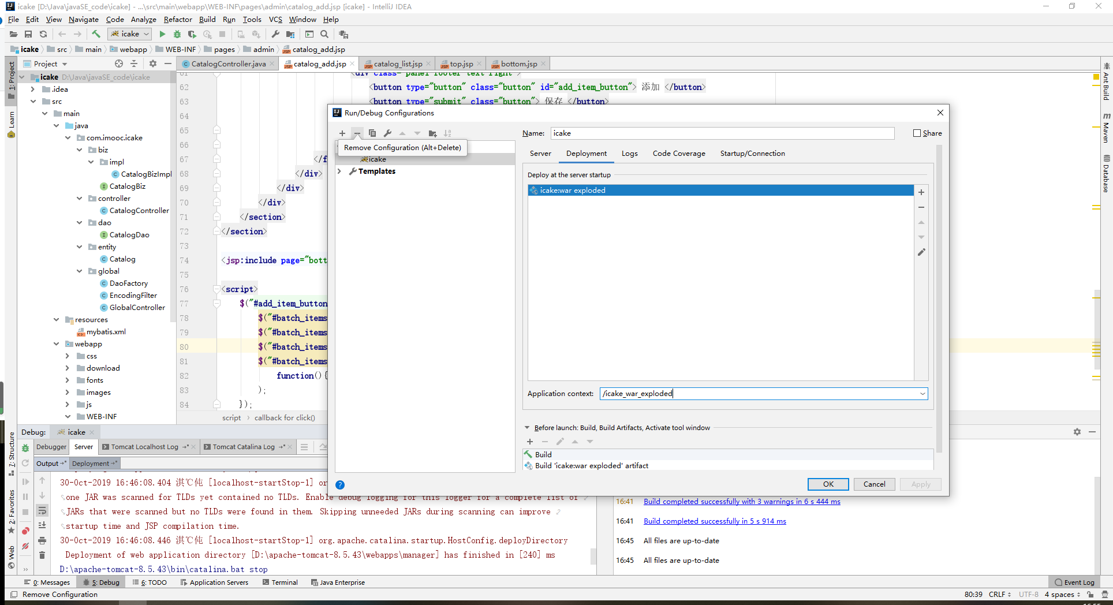The width and height of the screenshot is (1113, 605).
Task: Click the create folder icon in configurations toolbar
Action: [432, 133]
